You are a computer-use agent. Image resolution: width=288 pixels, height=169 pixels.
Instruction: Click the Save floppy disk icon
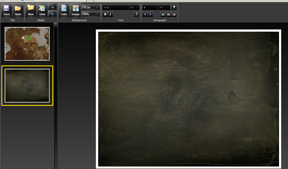7,10
